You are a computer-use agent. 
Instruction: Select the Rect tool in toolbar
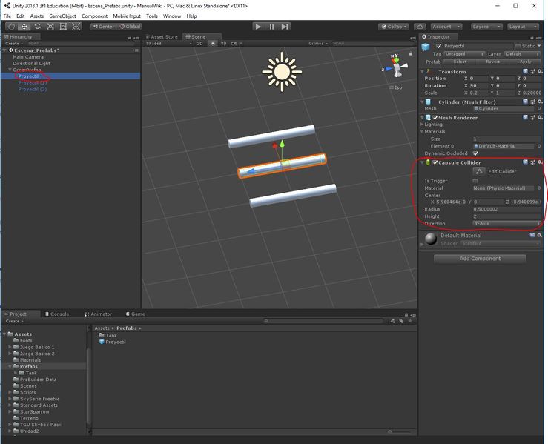click(63, 27)
